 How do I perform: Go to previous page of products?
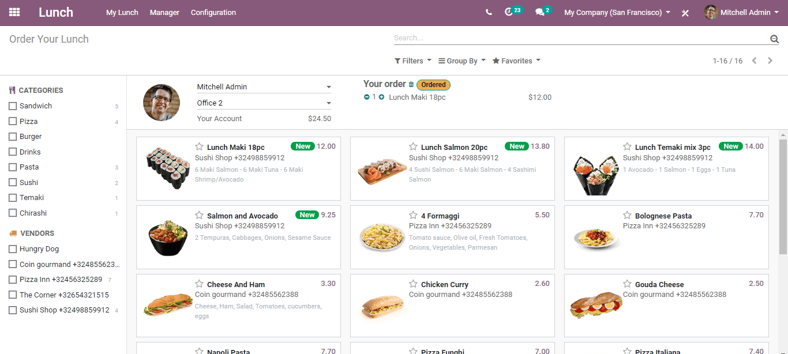754,61
